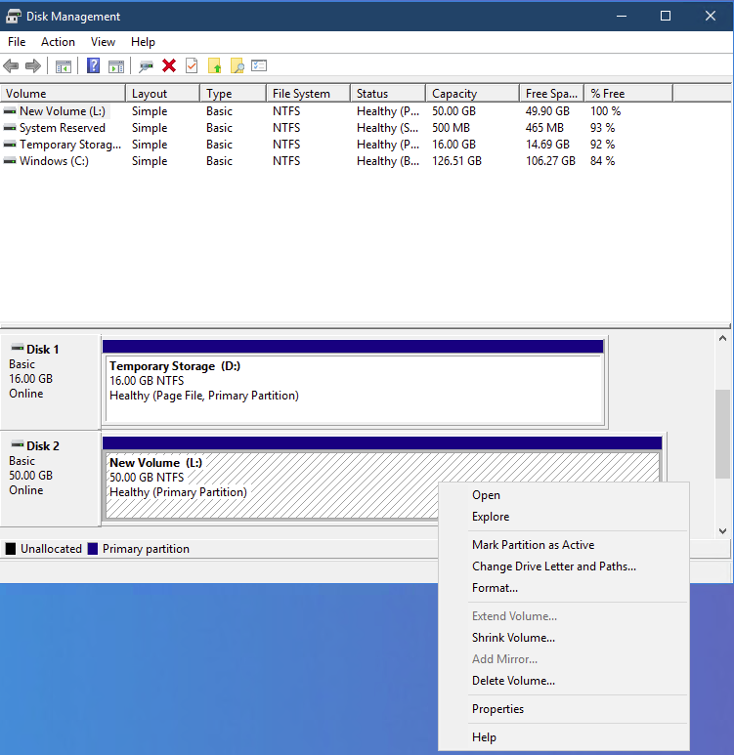The height and width of the screenshot is (755, 734).
Task: Choose Explore from the context menu
Action: coord(563,517)
